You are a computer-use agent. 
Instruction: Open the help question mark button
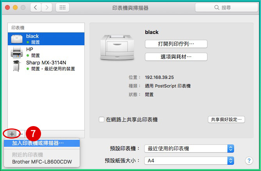249,161
